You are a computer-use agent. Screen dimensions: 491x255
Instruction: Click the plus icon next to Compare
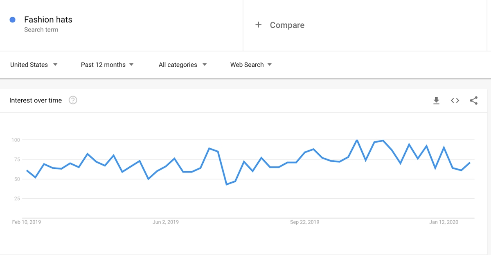[258, 25]
